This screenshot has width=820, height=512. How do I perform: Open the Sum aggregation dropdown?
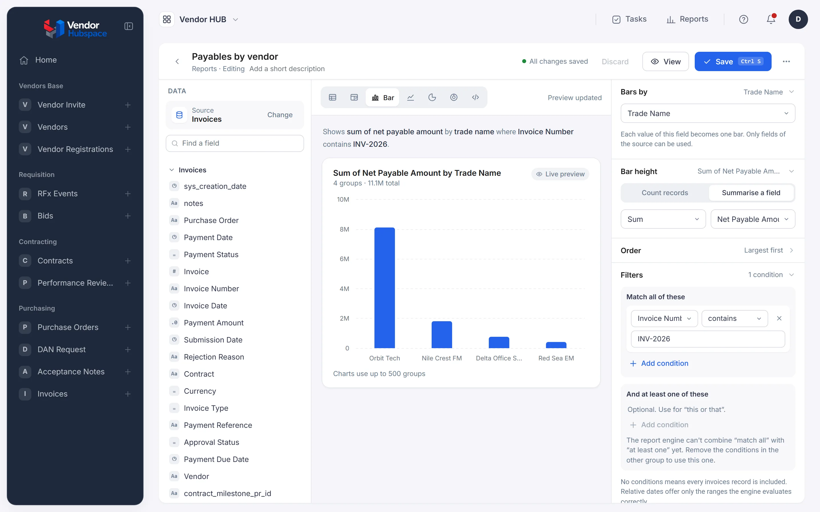(x=663, y=219)
